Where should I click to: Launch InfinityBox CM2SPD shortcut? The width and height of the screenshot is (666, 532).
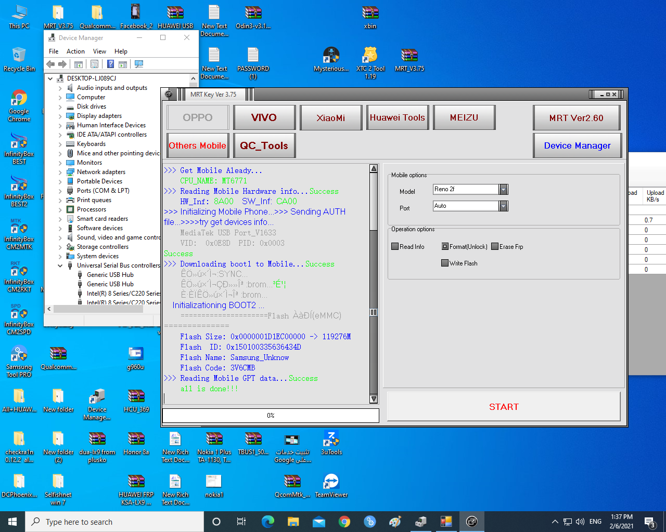coord(19,319)
